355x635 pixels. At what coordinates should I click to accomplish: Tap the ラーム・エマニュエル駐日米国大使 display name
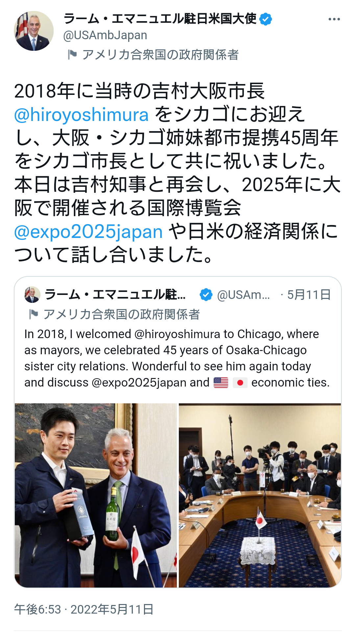point(160,19)
